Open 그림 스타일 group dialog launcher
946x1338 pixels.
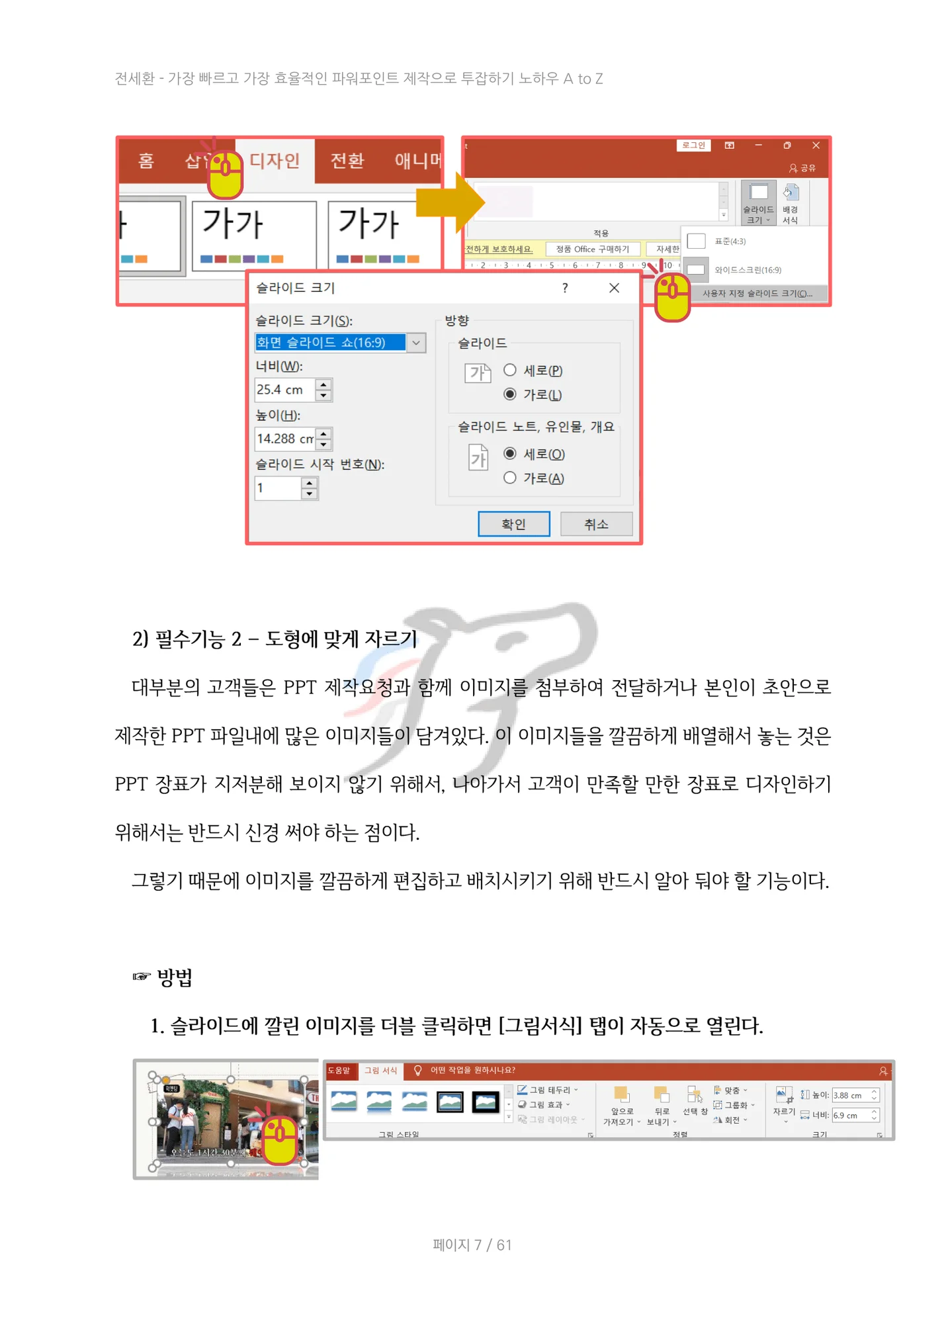[x=590, y=1134]
